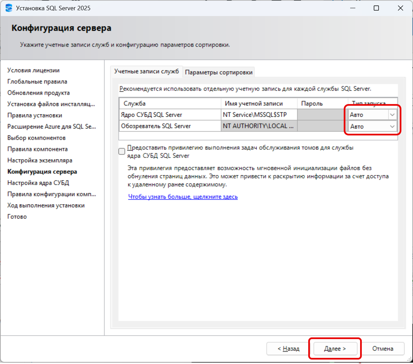
Task: Click the SQL Server setup icon in the title bar
Action: [9, 8]
